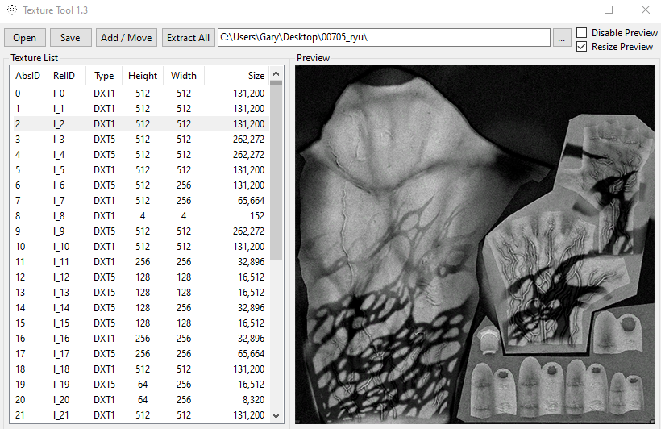Screen dimensions: 661x429
Task: Select texture row I_11
Action: click(x=141, y=262)
